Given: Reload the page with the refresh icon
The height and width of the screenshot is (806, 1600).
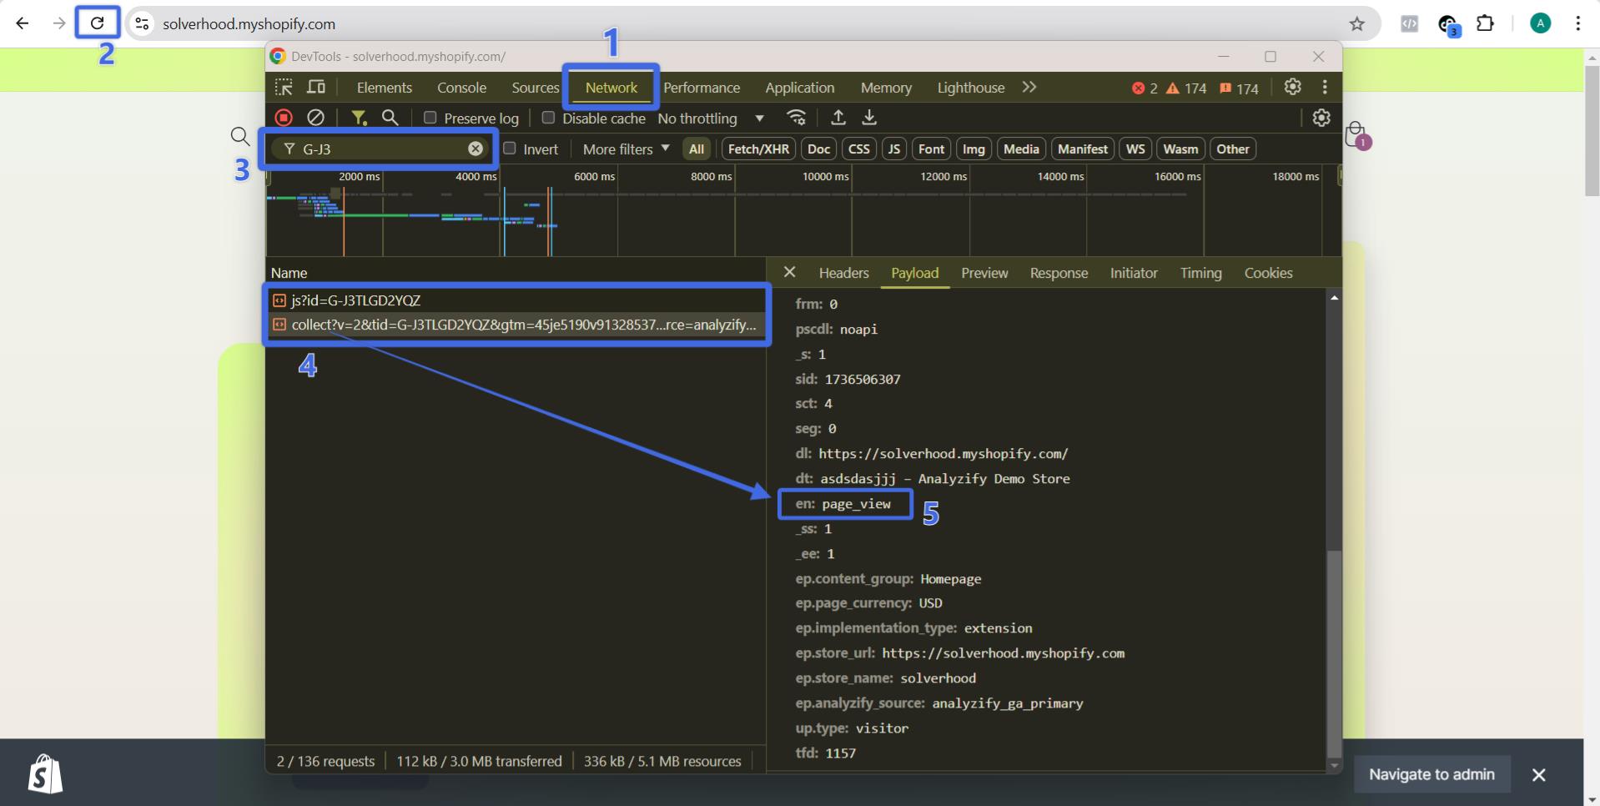Looking at the screenshot, I should [x=98, y=23].
